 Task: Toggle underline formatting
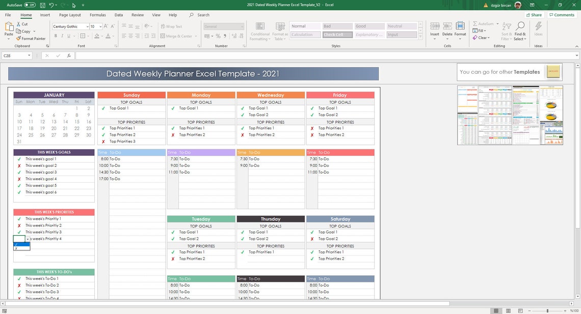click(x=68, y=36)
